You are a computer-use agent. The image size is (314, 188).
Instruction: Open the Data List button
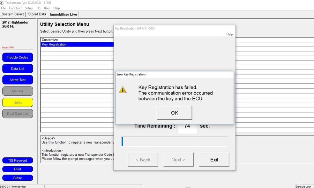18,68
